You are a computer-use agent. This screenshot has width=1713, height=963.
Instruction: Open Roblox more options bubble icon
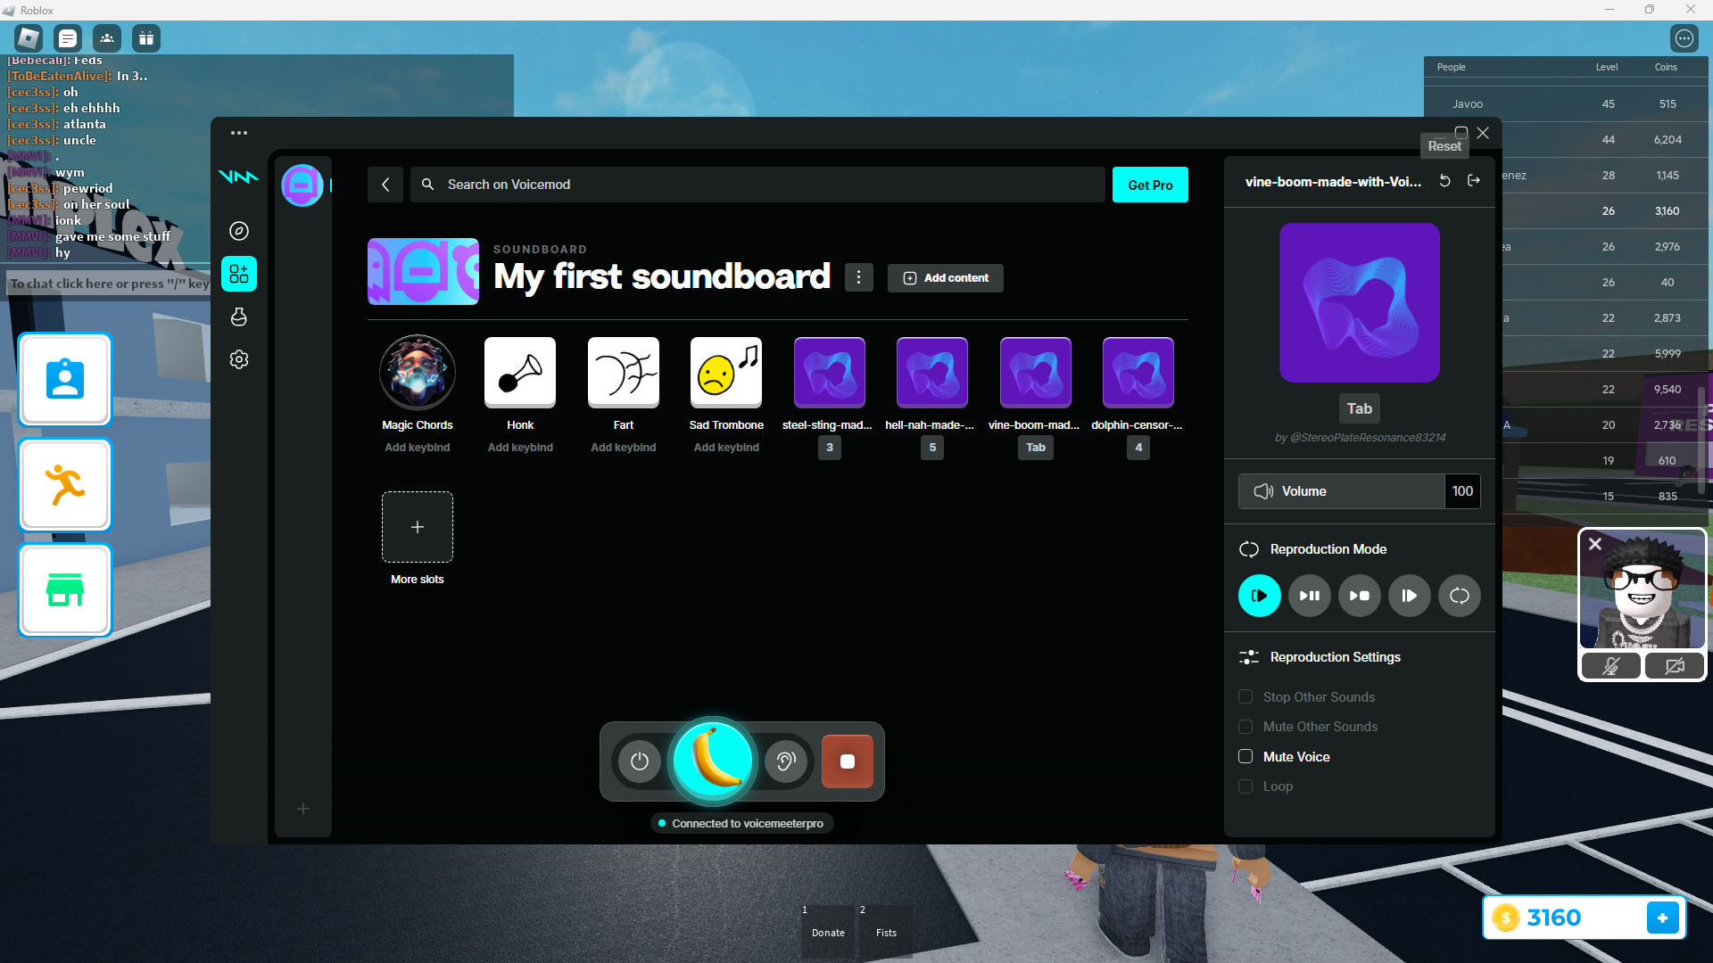(x=1684, y=38)
